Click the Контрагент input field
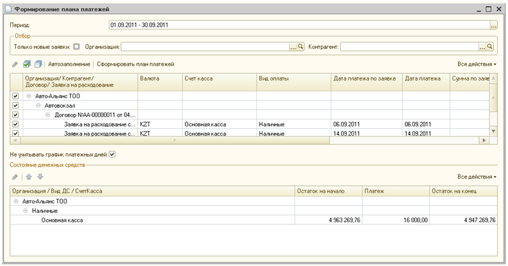 click(x=410, y=47)
